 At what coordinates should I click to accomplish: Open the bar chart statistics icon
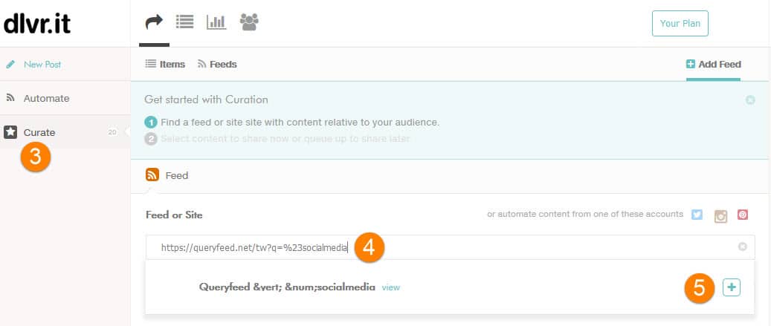pyautogui.click(x=216, y=22)
